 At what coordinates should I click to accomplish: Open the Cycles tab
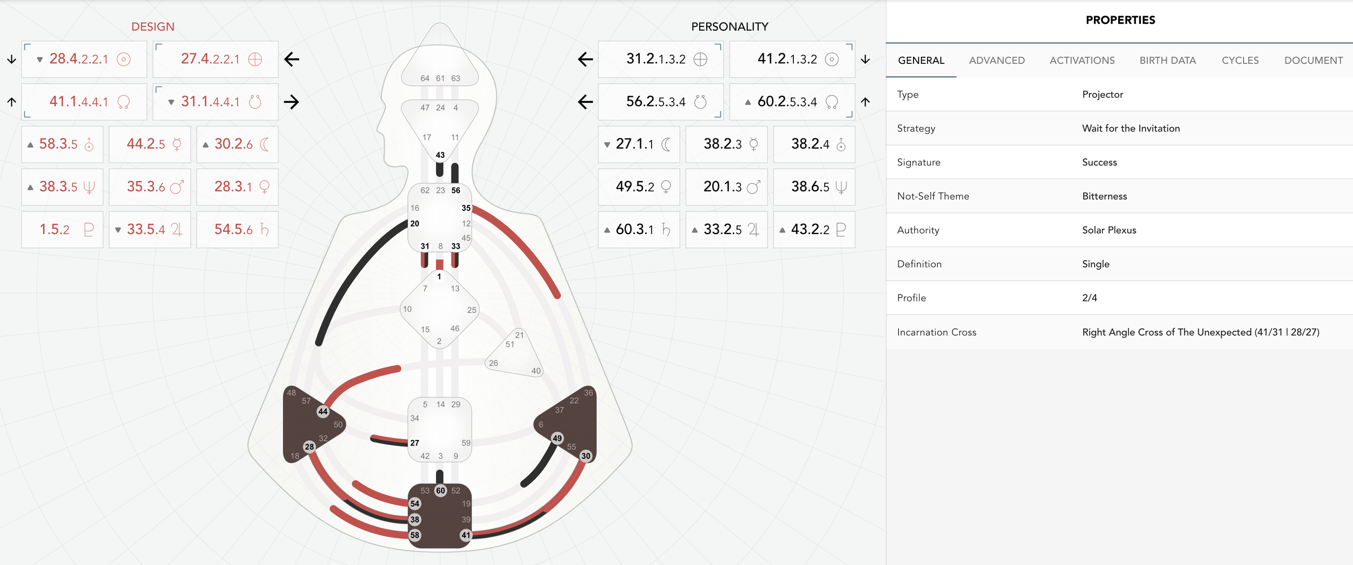pos(1240,61)
